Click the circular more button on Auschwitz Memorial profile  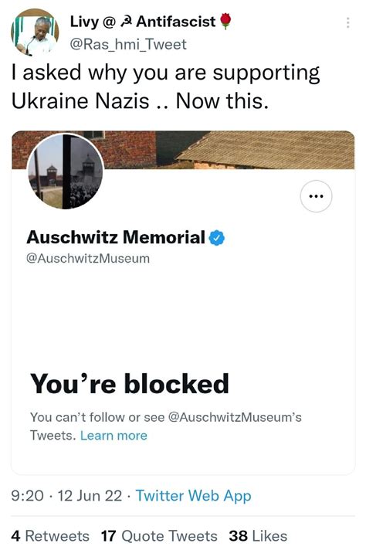click(x=317, y=196)
